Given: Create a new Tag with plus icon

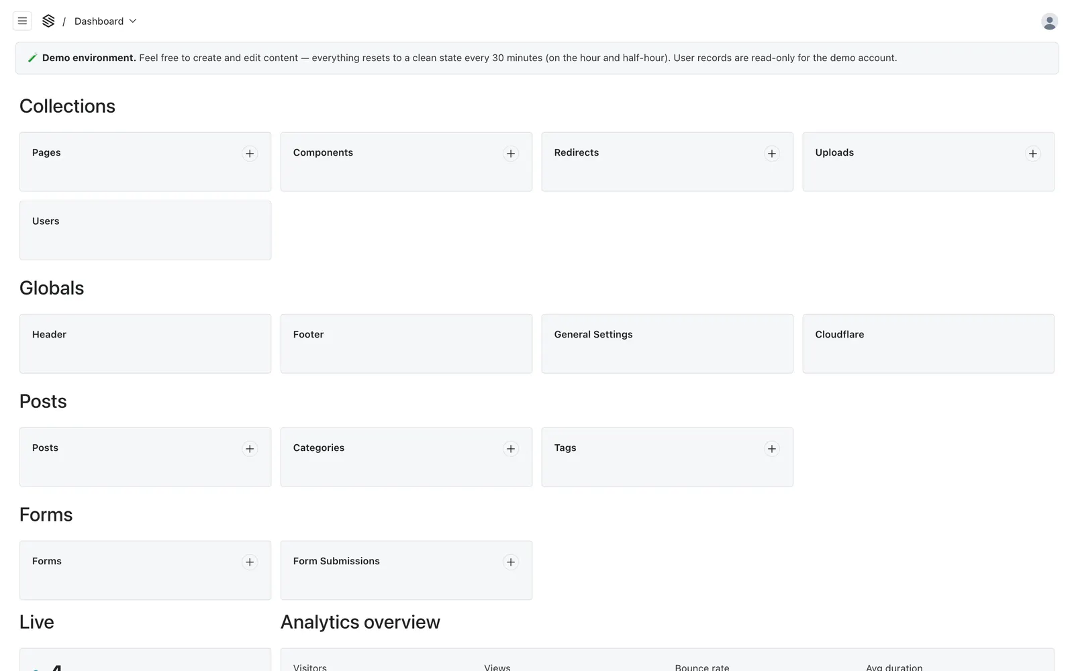Looking at the screenshot, I should click(772, 449).
